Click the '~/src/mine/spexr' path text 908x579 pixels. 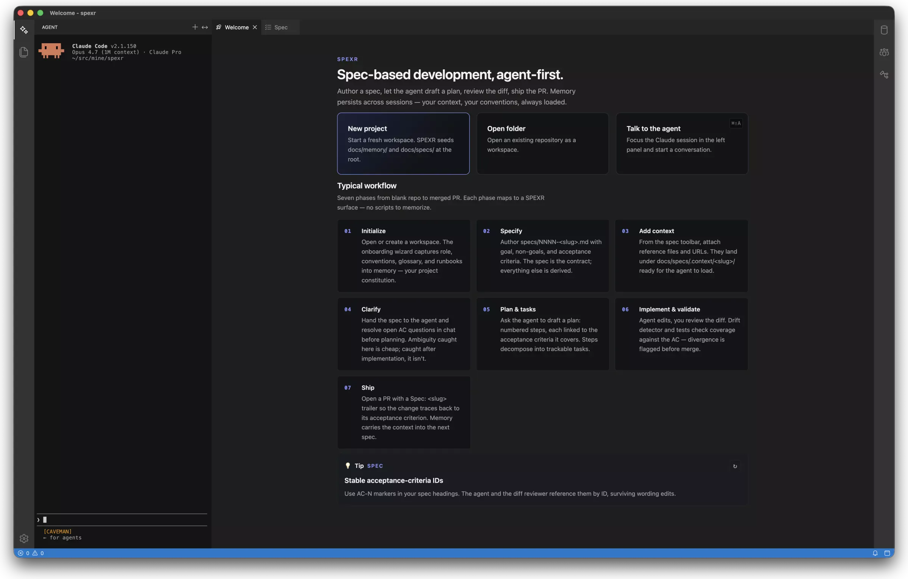[x=98, y=58]
